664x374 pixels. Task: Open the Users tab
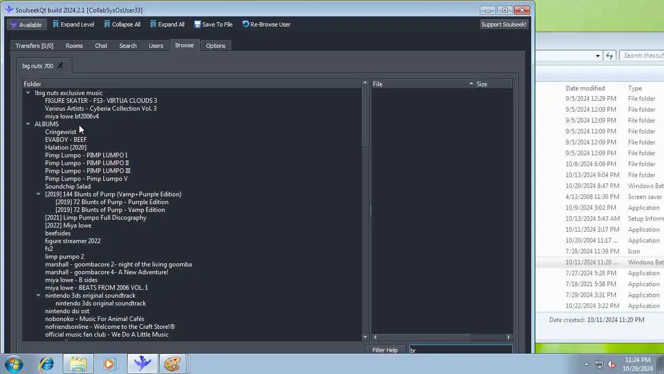click(x=156, y=46)
